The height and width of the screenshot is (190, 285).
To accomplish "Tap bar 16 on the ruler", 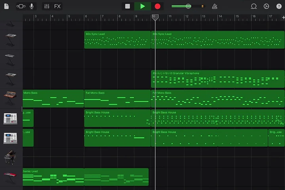I will [254, 16].
